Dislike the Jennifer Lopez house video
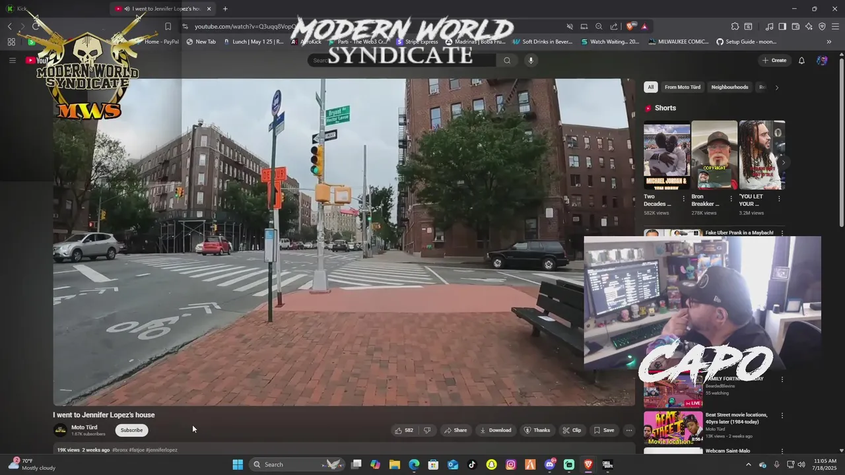845x475 pixels. 427,430
